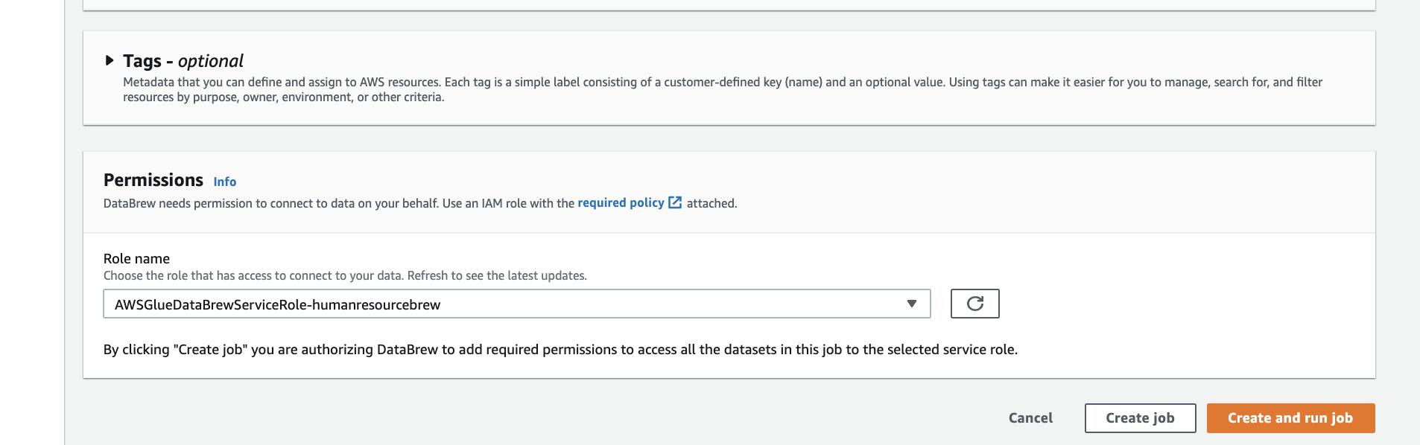Click the Permissions section heading

(x=153, y=180)
